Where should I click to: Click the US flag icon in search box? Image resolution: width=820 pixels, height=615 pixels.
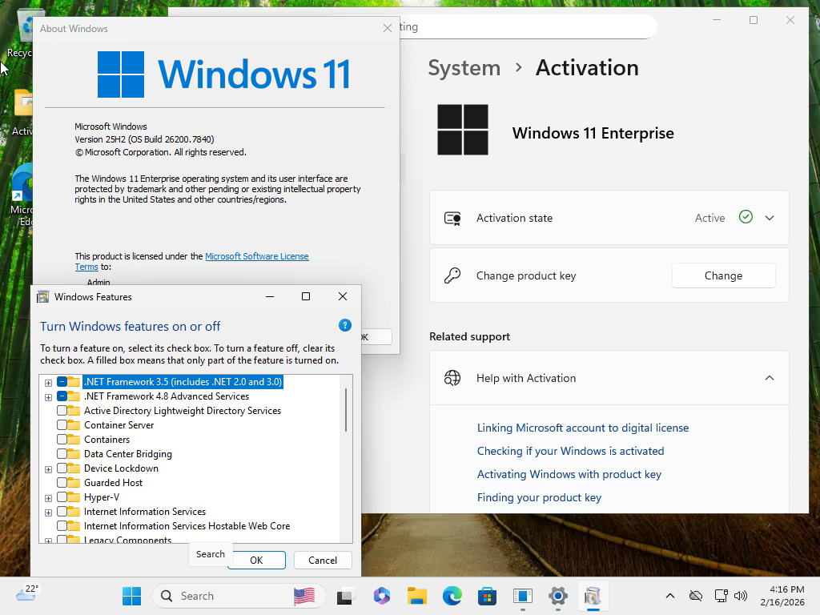[x=303, y=596]
